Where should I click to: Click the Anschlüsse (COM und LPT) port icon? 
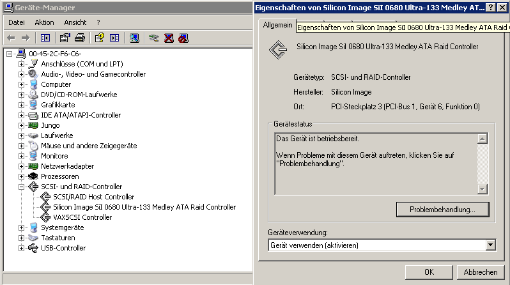click(x=33, y=64)
